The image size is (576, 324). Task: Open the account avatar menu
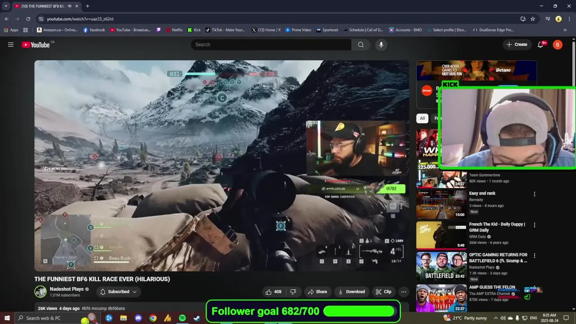[x=558, y=45]
